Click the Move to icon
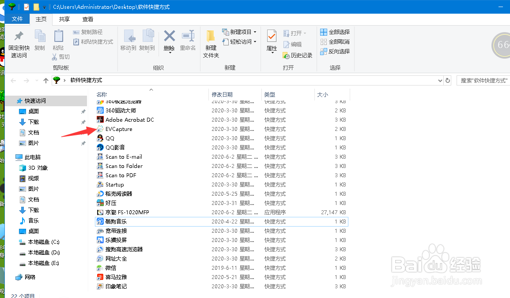Image resolution: width=510 pixels, height=298 pixels. coord(129,36)
